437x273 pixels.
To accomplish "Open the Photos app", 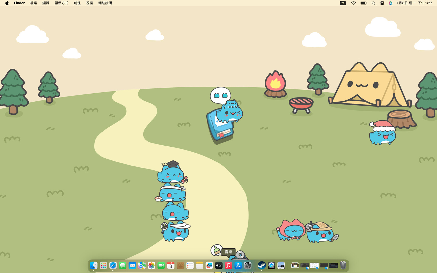I will click(151, 265).
